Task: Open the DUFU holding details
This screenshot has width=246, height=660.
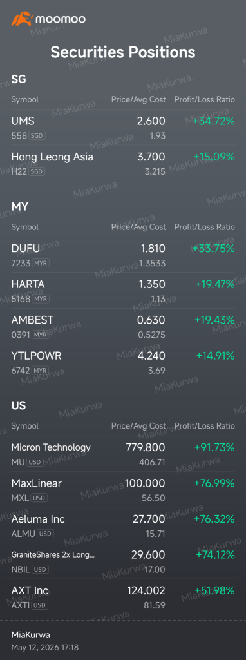Action: 123,255
